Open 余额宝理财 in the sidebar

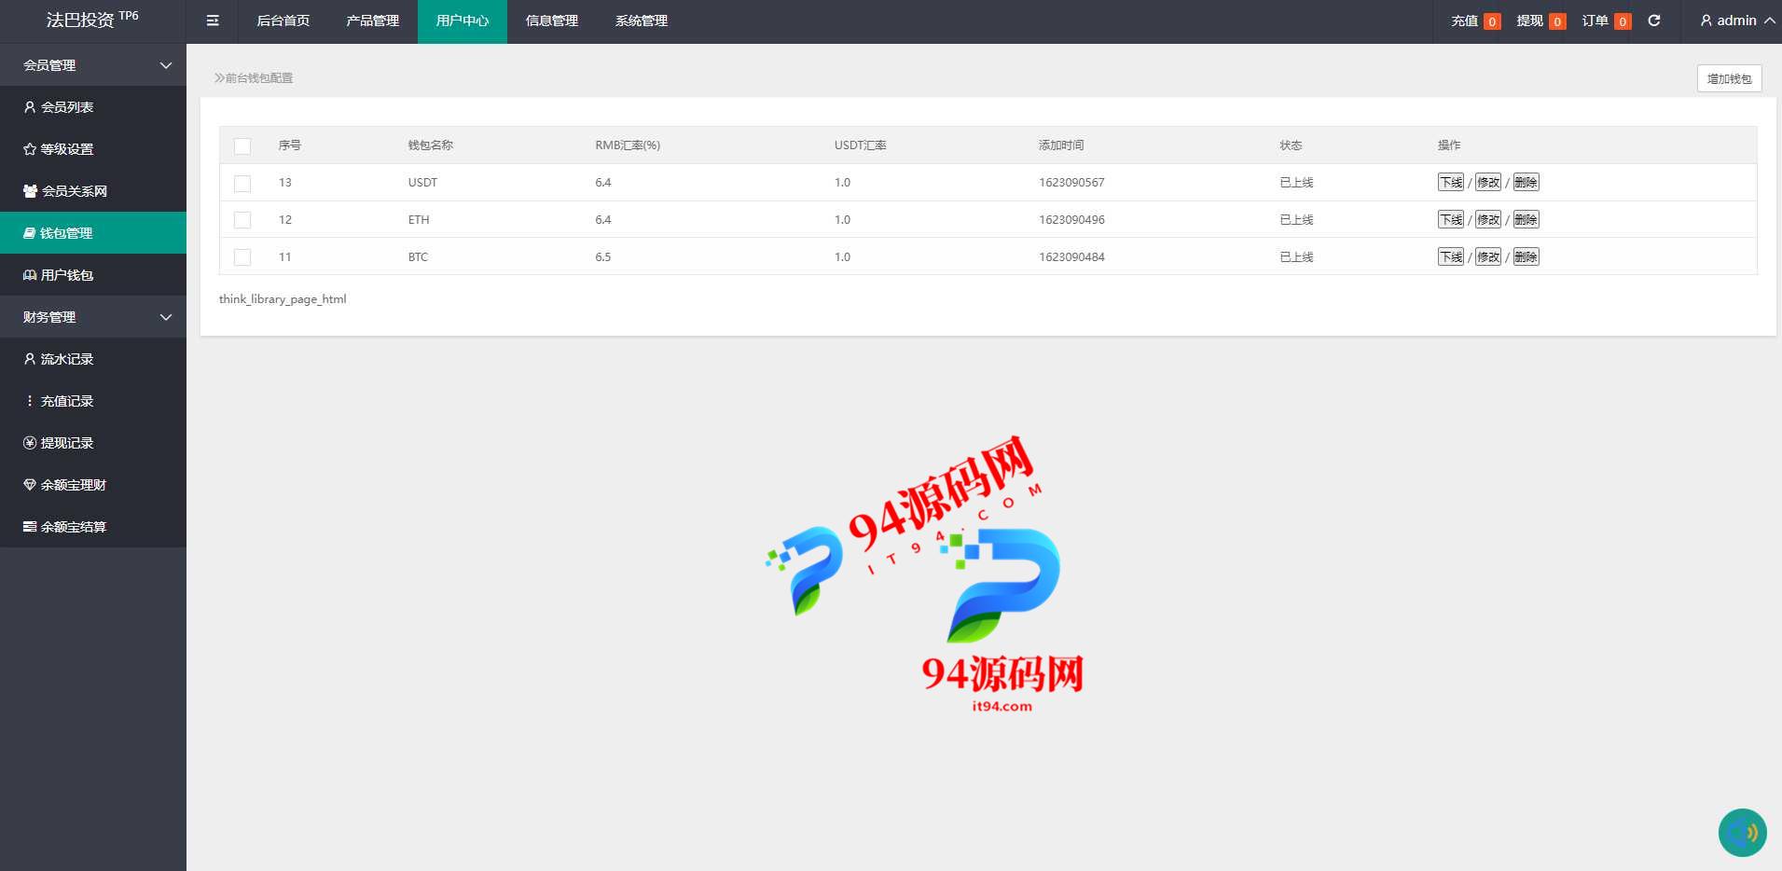point(93,485)
